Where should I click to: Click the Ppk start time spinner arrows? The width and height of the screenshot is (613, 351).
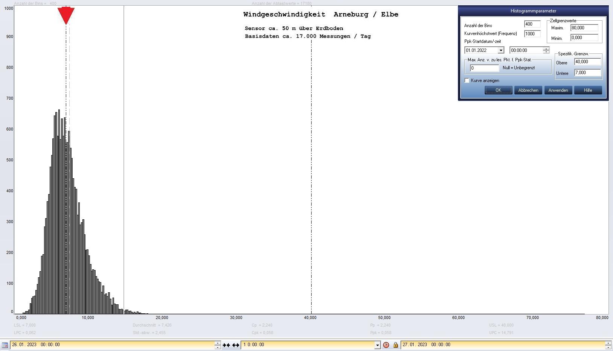tap(546, 50)
